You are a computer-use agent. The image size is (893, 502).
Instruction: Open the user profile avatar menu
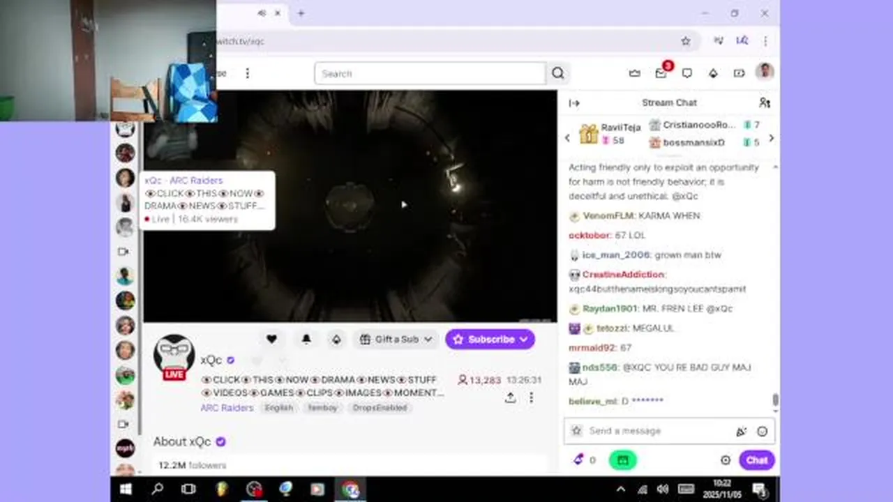(x=765, y=72)
